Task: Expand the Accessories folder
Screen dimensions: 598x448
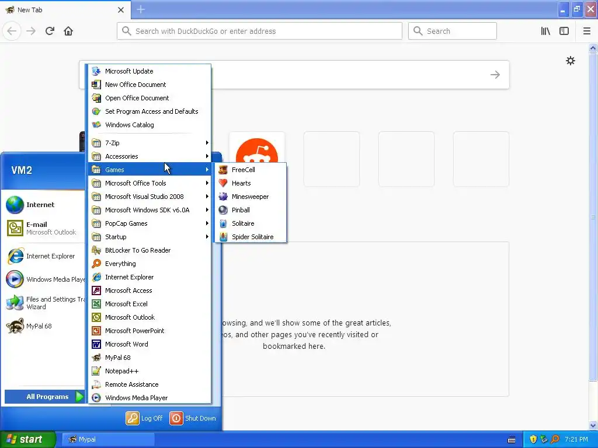Action: click(149, 156)
